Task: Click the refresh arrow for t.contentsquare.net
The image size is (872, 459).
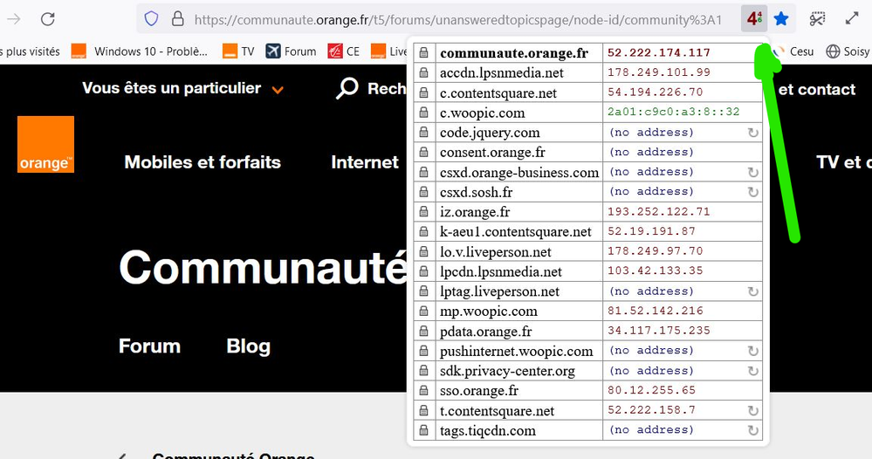Action: [753, 411]
